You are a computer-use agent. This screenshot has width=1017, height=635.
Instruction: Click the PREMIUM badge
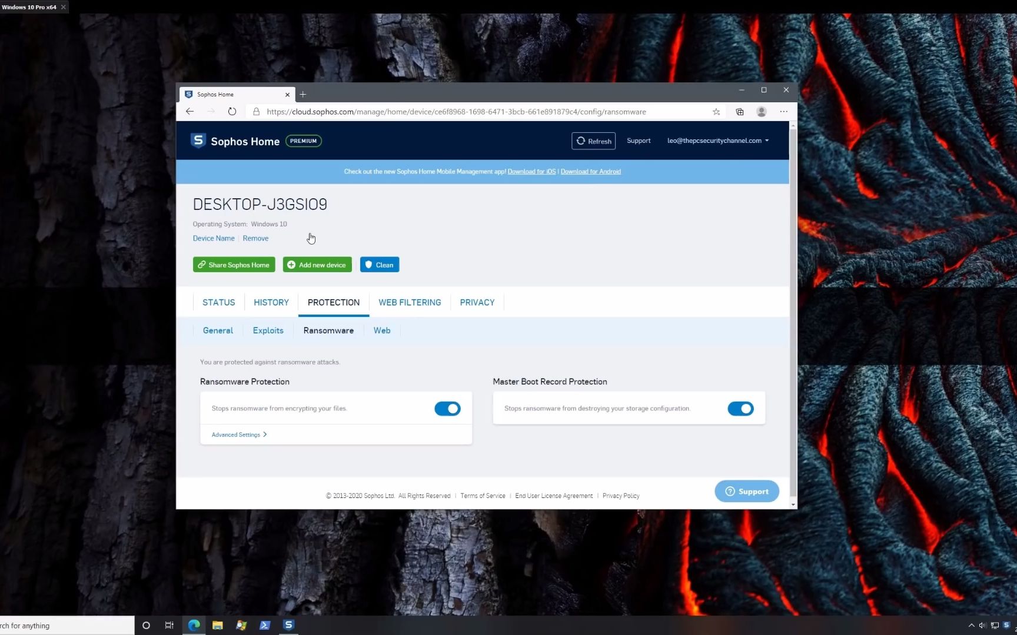click(303, 141)
